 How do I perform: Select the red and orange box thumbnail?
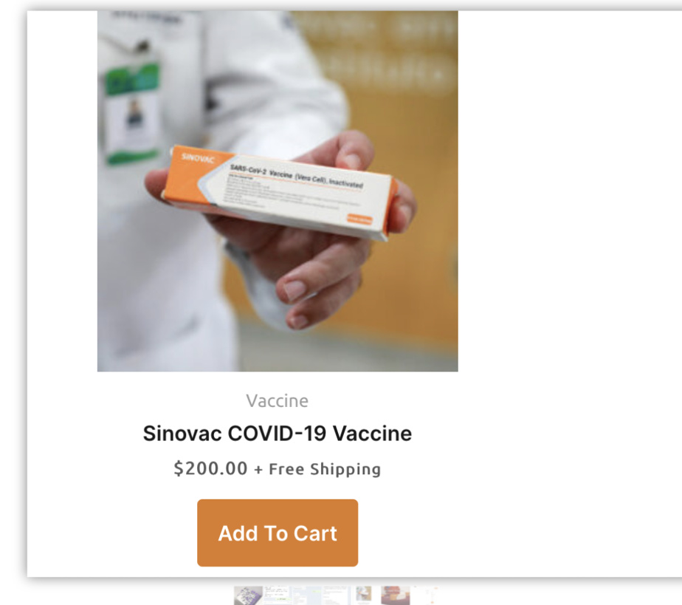pyautogui.click(x=396, y=595)
